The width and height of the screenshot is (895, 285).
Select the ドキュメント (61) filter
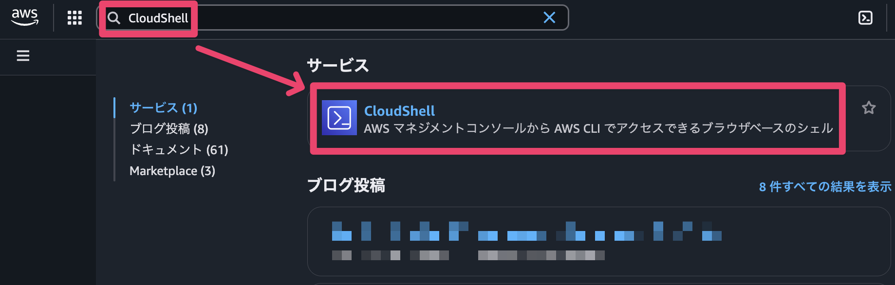coord(179,150)
